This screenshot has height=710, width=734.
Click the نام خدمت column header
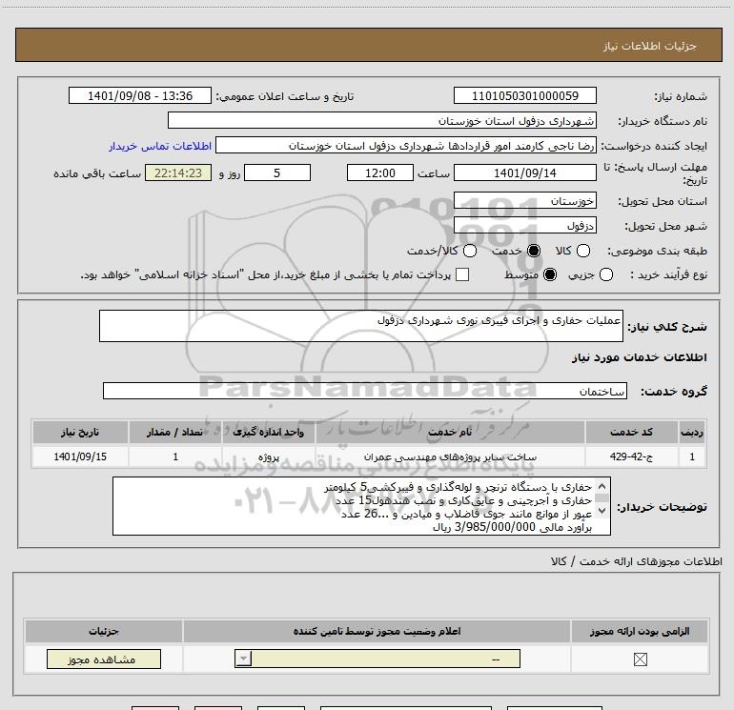point(450,432)
